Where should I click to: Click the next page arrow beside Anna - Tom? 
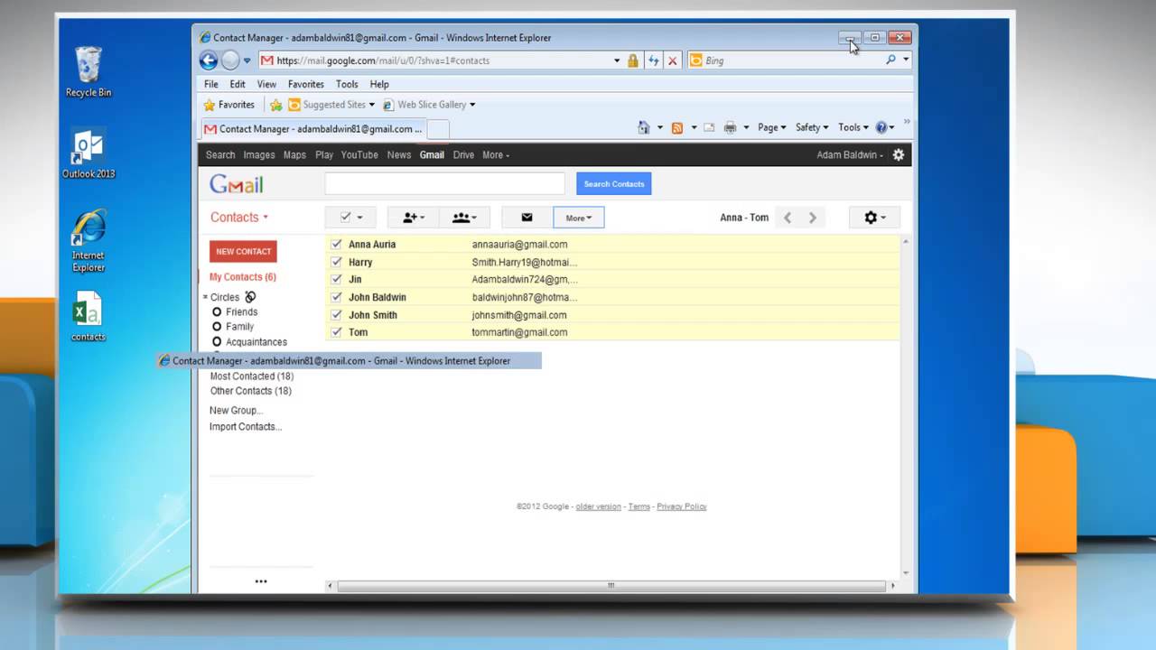pos(812,218)
